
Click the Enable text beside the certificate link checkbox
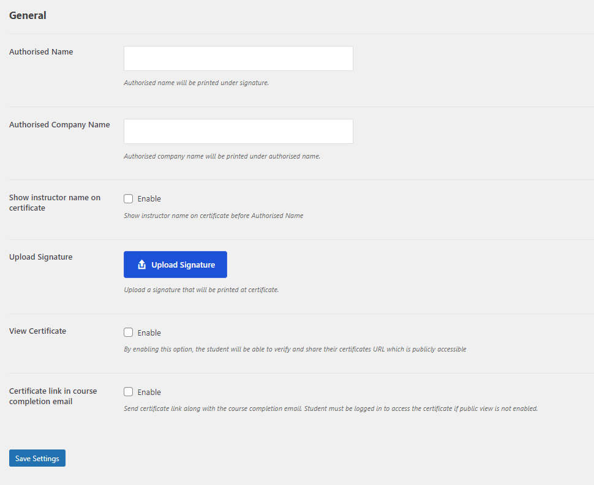tap(149, 393)
